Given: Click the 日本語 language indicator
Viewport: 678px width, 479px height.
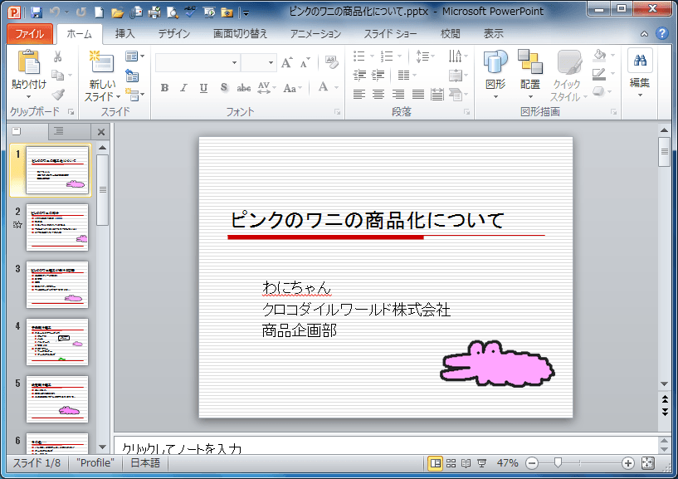Looking at the screenshot, I should point(145,463).
